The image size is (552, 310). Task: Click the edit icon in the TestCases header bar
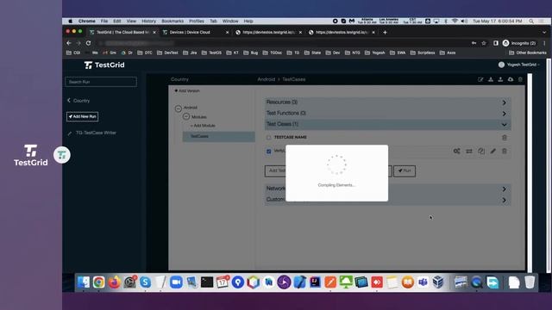point(480,79)
